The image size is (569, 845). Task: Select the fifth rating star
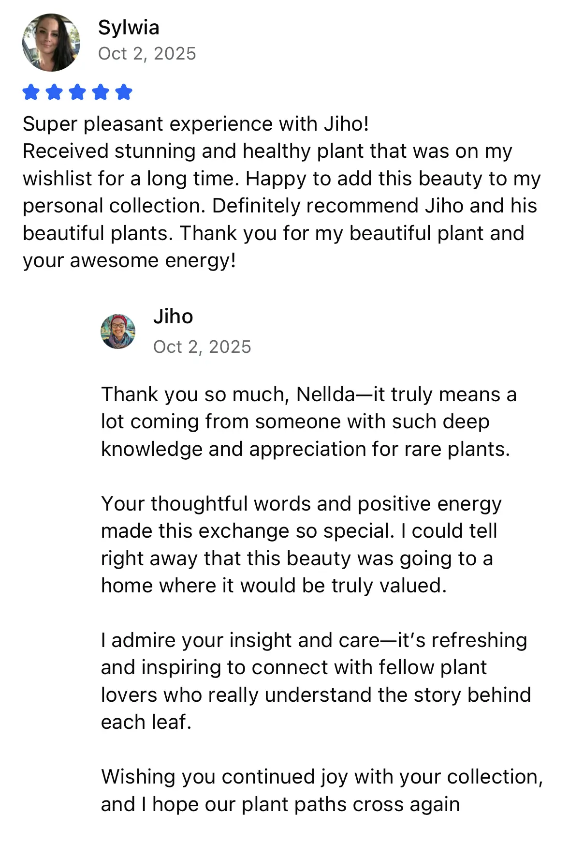tap(124, 92)
